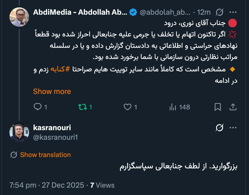Open more options menu for AbdiMedia's tweet

pos(233,12)
